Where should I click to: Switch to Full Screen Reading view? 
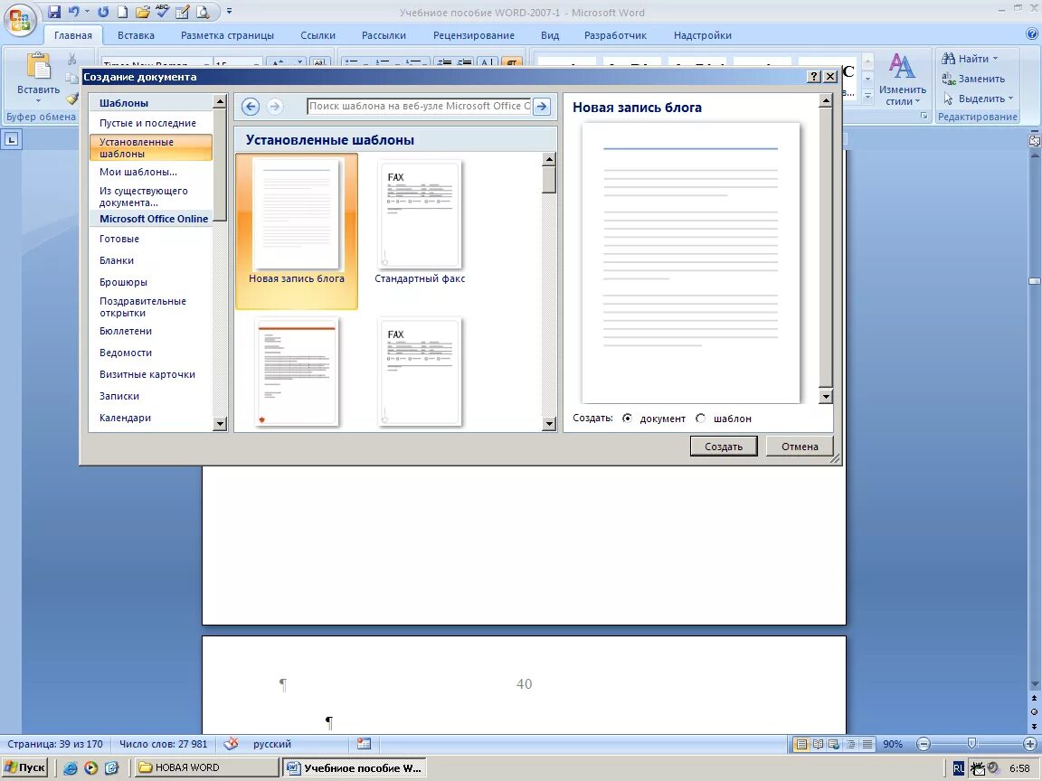tap(818, 744)
